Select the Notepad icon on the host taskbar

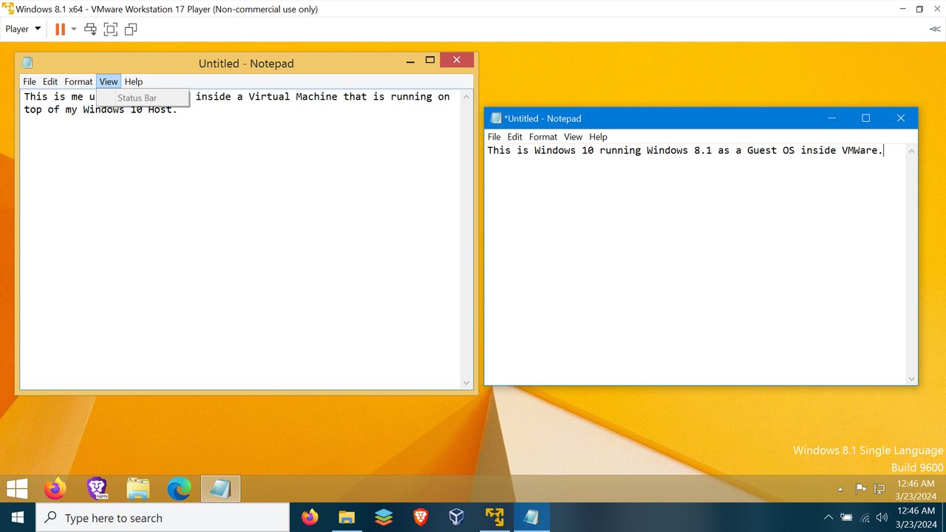(x=531, y=518)
